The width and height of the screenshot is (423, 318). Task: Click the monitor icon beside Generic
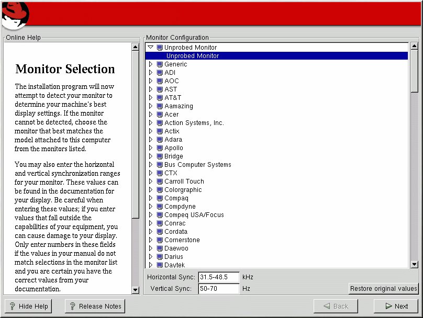pyautogui.click(x=160, y=64)
